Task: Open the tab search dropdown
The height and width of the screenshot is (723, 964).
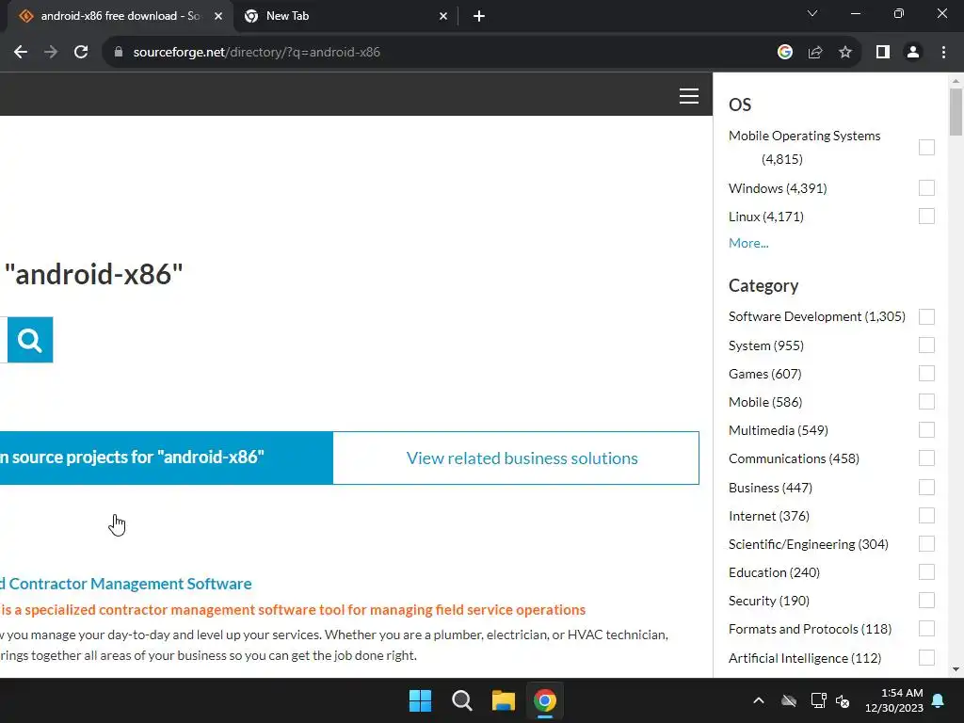Action: coord(812,13)
